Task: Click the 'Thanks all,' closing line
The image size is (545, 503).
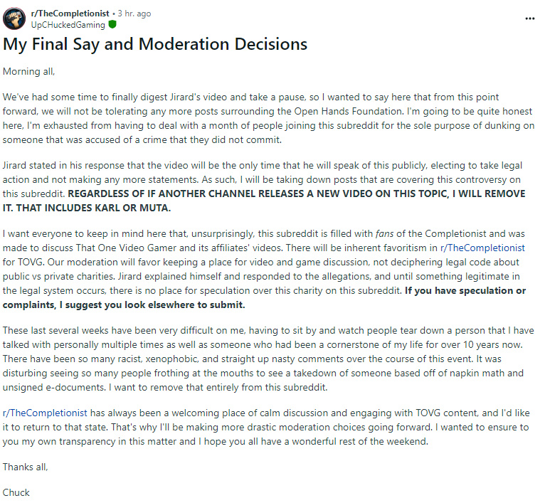Action: [26, 467]
